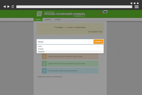142x95 pixels.
Task: Open the О проекте tab
Action: tap(58, 19)
